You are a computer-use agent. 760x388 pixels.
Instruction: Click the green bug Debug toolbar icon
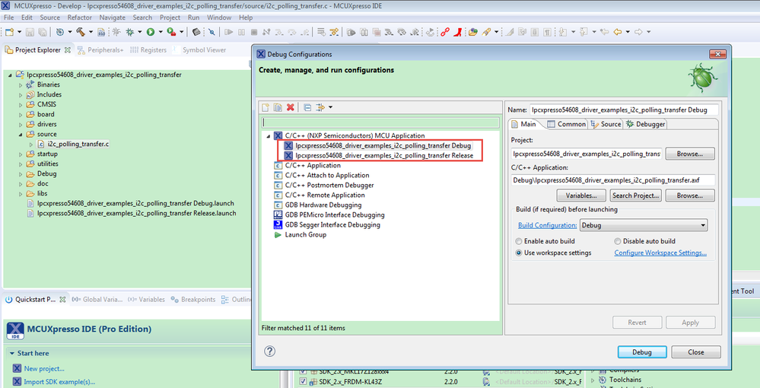(130, 32)
